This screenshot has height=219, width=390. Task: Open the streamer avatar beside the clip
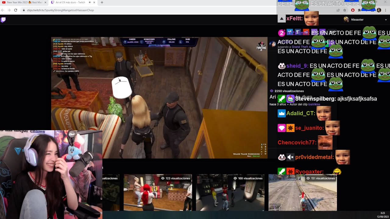[x=273, y=44]
